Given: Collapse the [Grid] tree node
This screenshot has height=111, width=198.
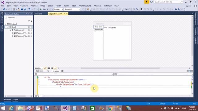Looking at the screenshot, I should [x=8, y=27].
